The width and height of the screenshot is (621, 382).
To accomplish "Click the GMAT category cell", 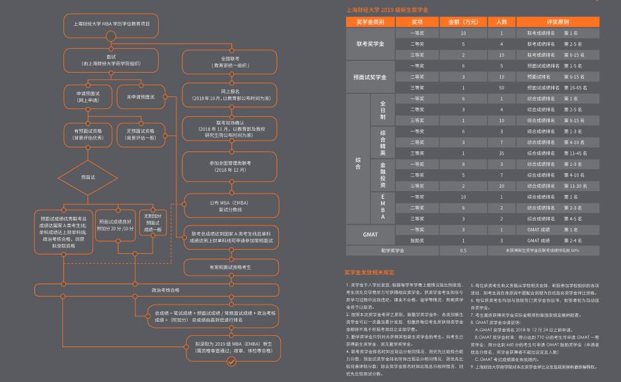I will coord(370,235).
